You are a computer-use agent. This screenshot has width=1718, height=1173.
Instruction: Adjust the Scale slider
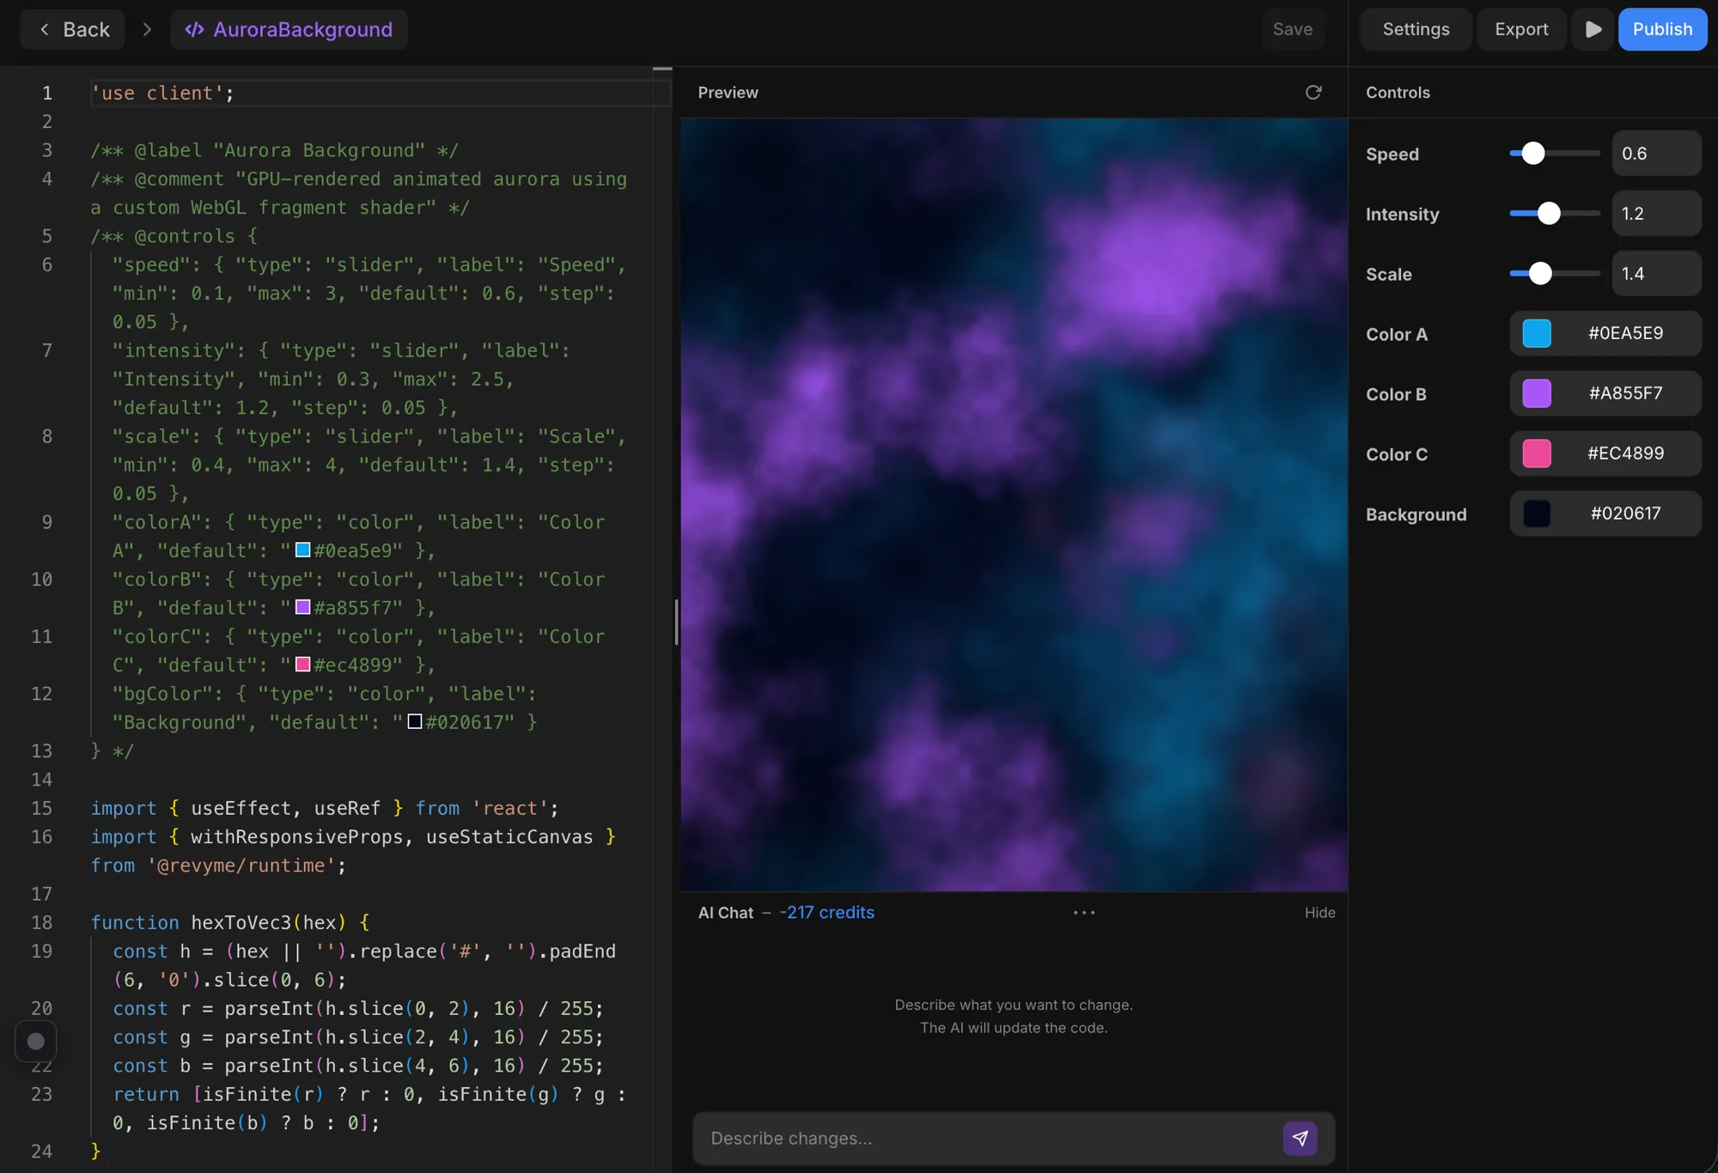click(1555, 274)
